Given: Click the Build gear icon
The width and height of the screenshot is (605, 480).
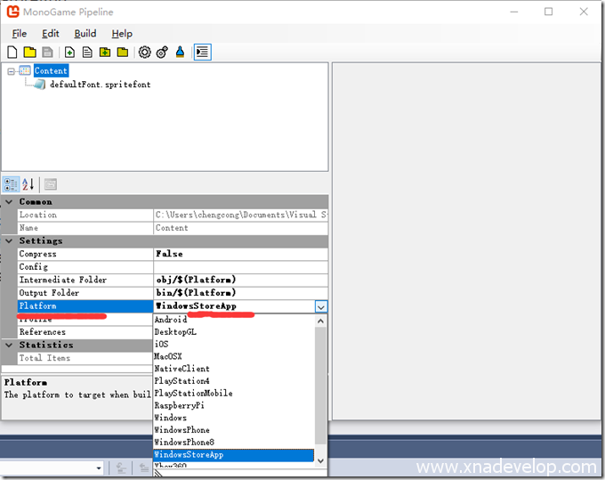Looking at the screenshot, I should [x=144, y=53].
